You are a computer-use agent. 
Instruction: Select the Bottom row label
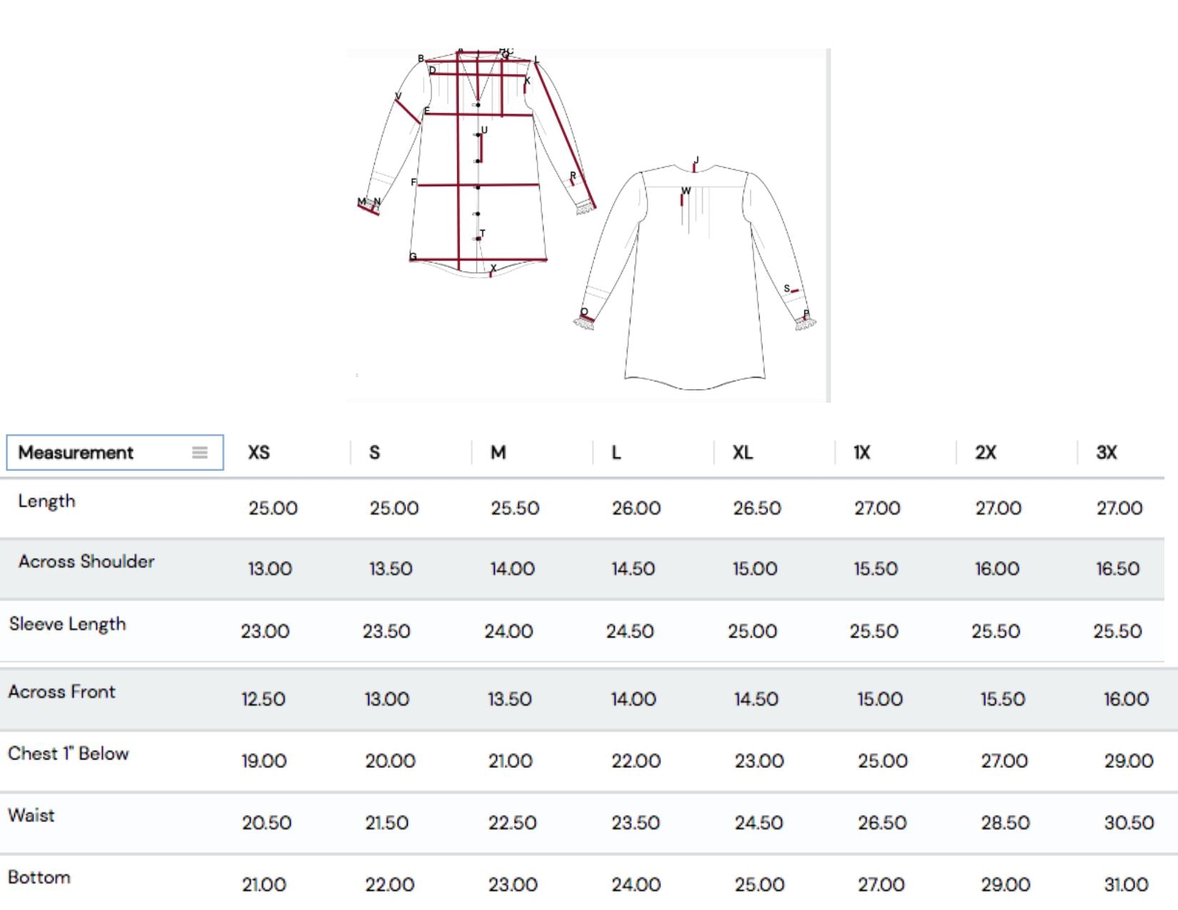39,877
